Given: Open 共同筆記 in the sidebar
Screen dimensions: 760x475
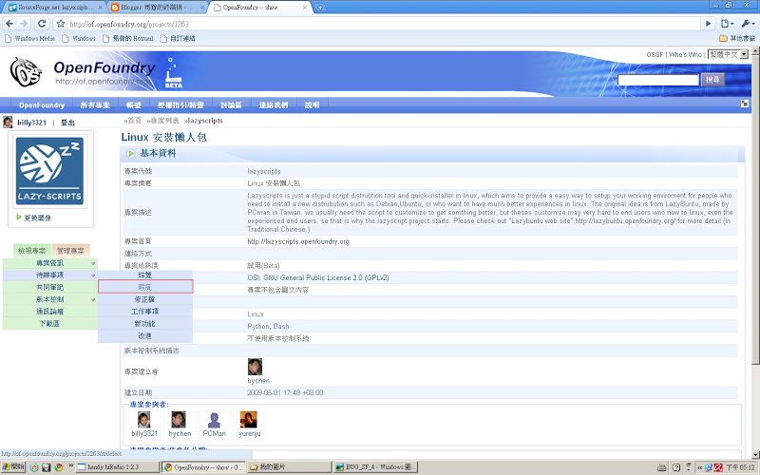Looking at the screenshot, I should tap(50, 287).
